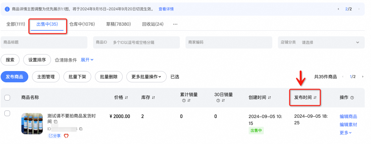Click the red heart icon under product
371x144 pixels.
[66, 136]
